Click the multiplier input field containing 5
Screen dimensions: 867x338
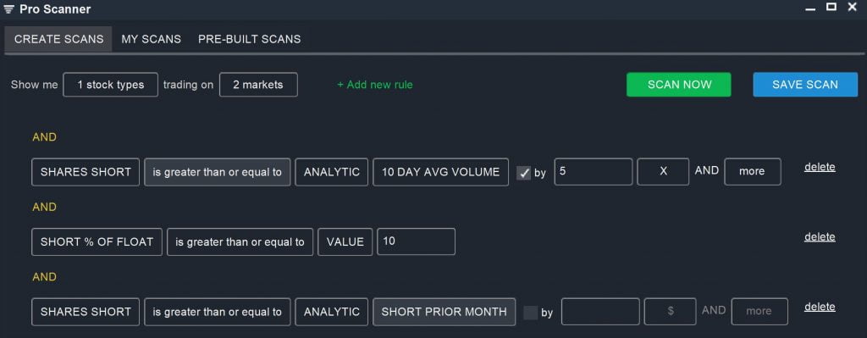pyautogui.click(x=594, y=172)
